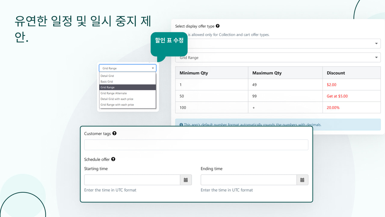This screenshot has height=217, width=385.
Task: Click the info icon in the blue notice banner
Action: (181, 125)
